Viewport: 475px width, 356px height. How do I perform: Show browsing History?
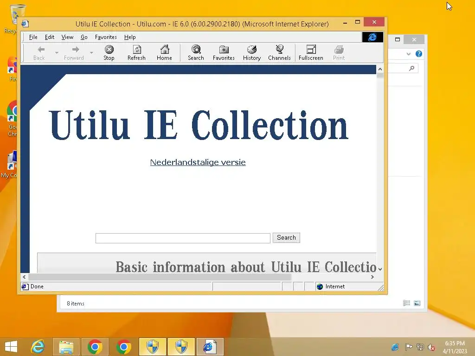(x=252, y=53)
